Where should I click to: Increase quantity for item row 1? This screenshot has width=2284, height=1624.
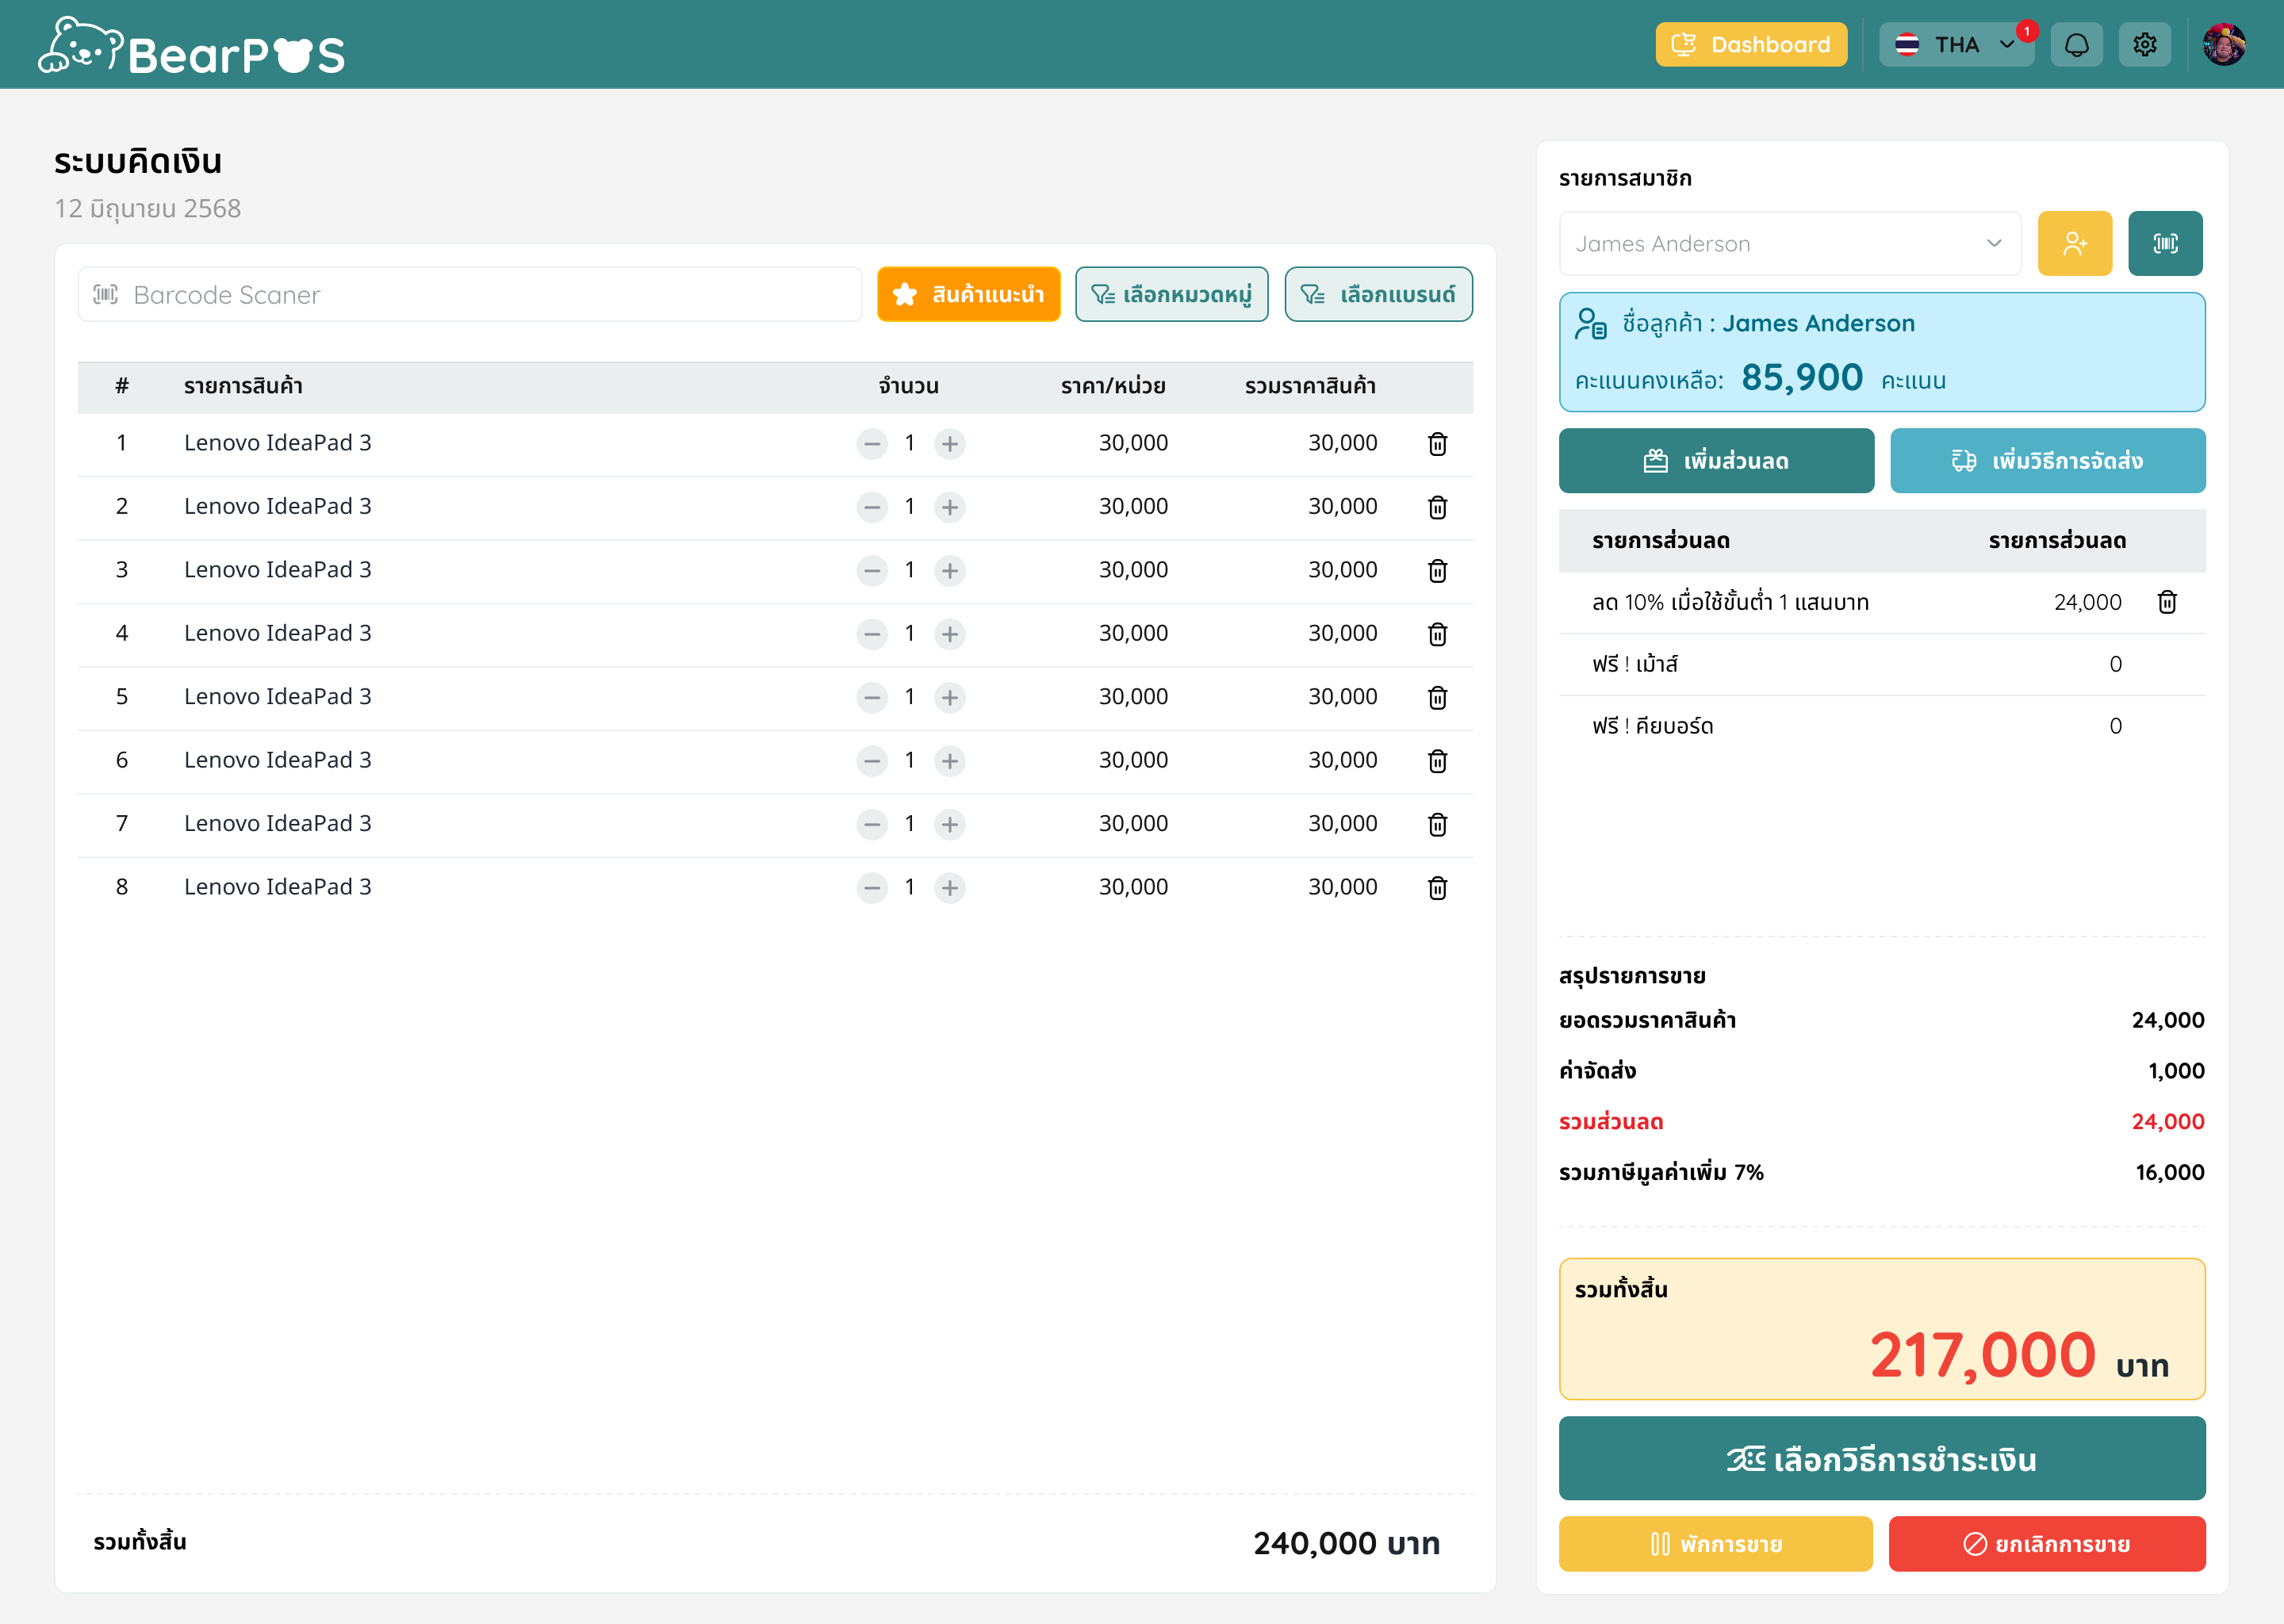950,444
